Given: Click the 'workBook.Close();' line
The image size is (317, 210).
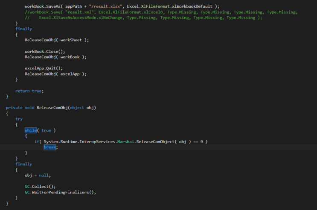Looking at the screenshot, I should 45,52.
